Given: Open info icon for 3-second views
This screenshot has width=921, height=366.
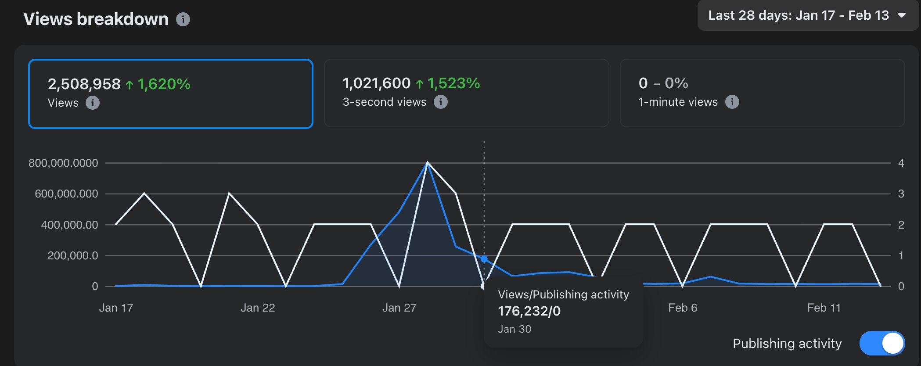Looking at the screenshot, I should [x=440, y=102].
